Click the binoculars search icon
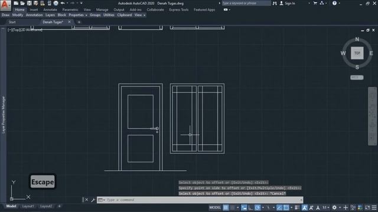The width and height of the screenshot is (378, 212). (x=275, y=4)
